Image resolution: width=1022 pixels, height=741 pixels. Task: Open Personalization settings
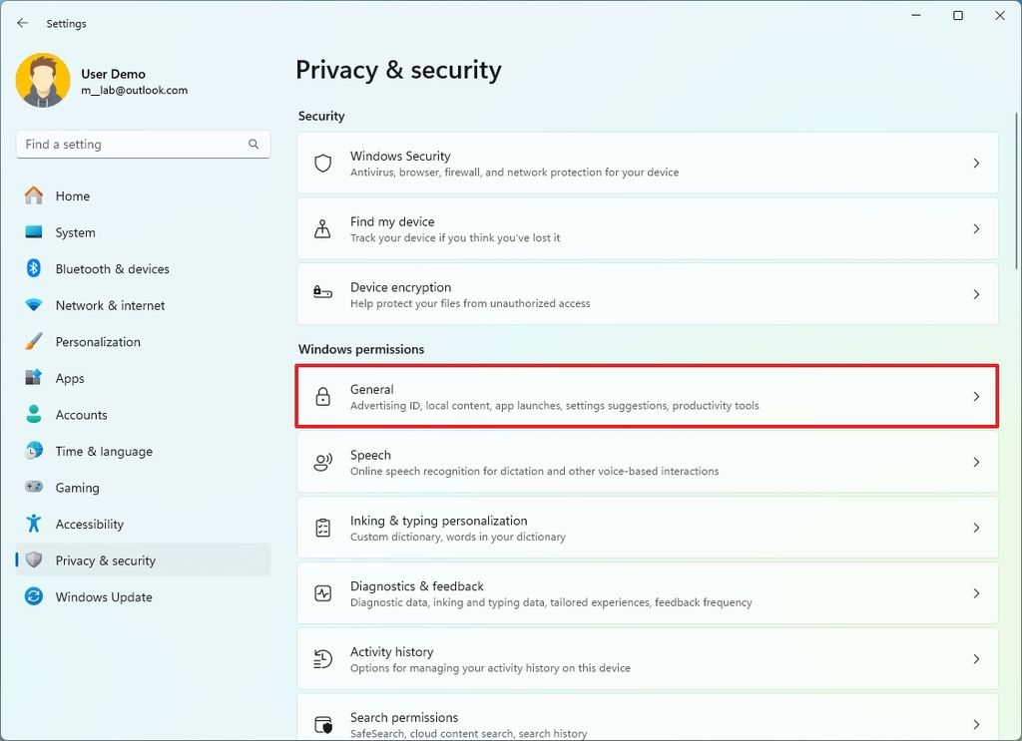143,341
